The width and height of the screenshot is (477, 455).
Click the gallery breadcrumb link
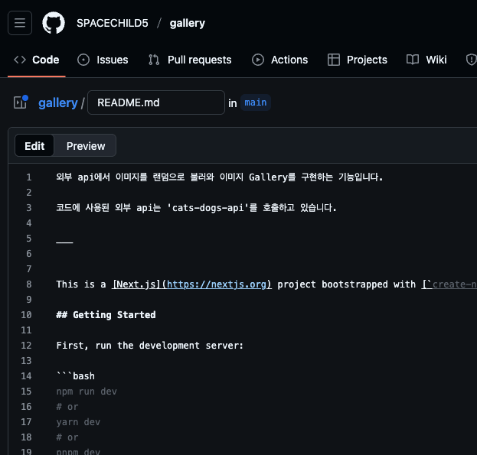tap(58, 103)
